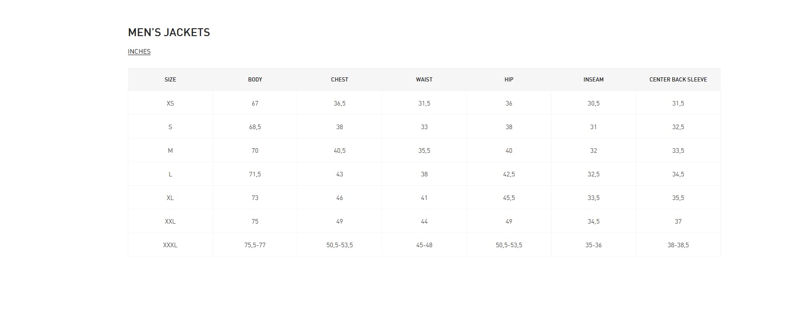796x332 pixels.
Task: Click the MEN'S JACKETS heading
Action: [169, 32]
